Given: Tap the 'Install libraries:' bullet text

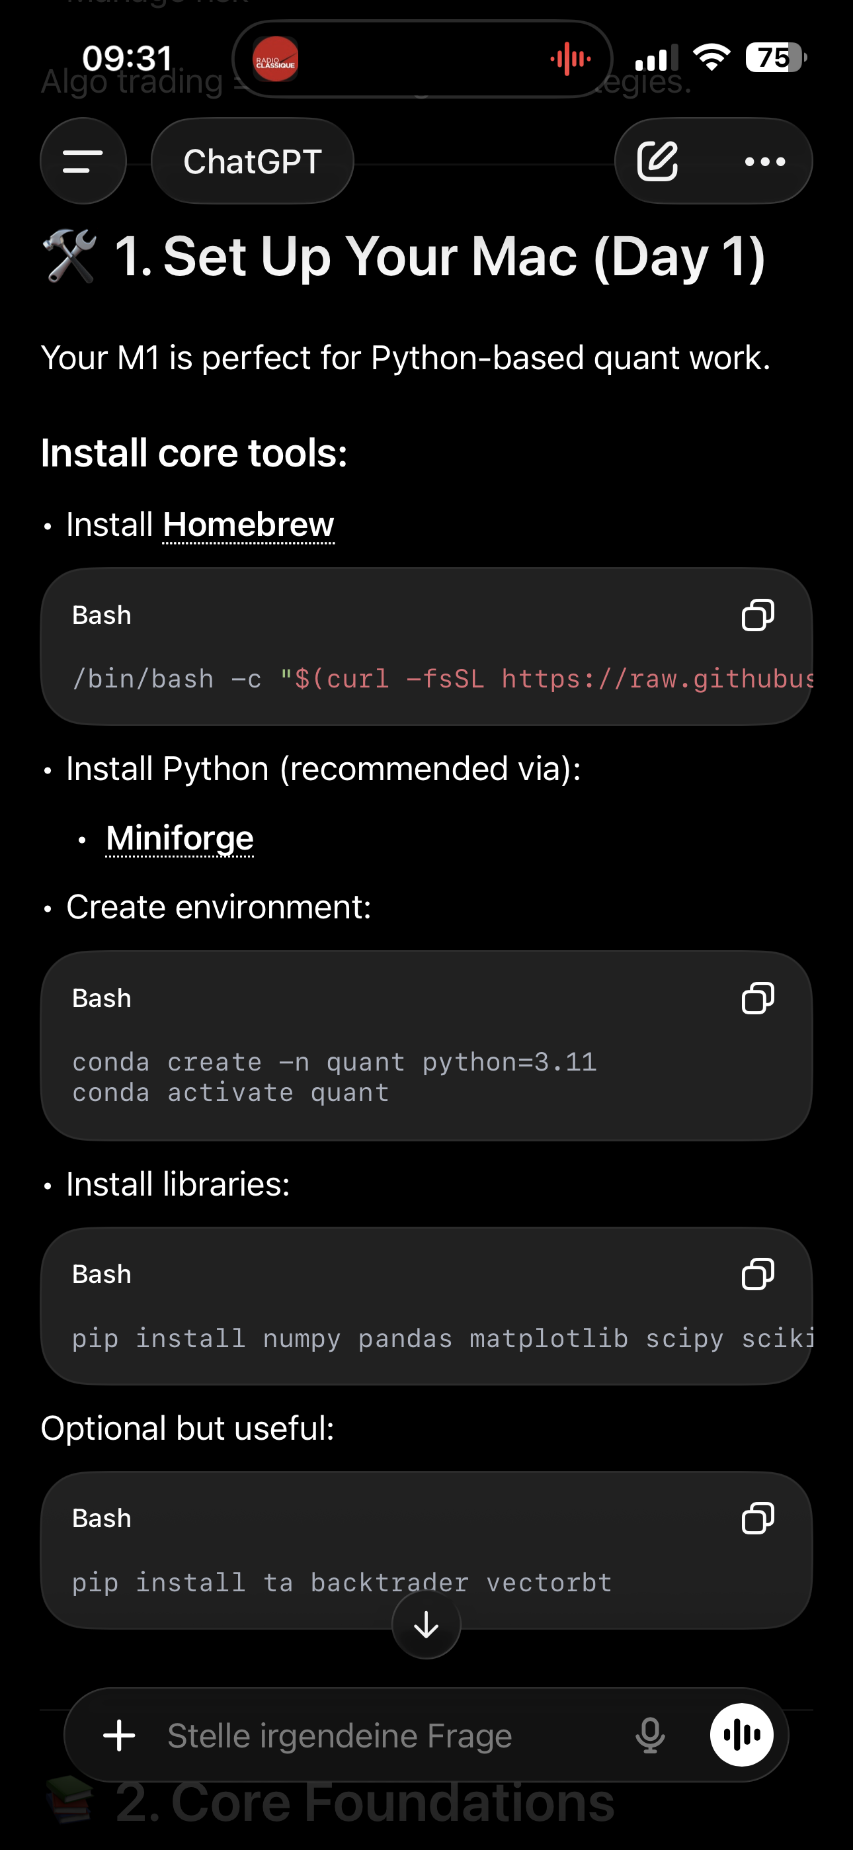Looking at the screenshot, I should 178,1184.
